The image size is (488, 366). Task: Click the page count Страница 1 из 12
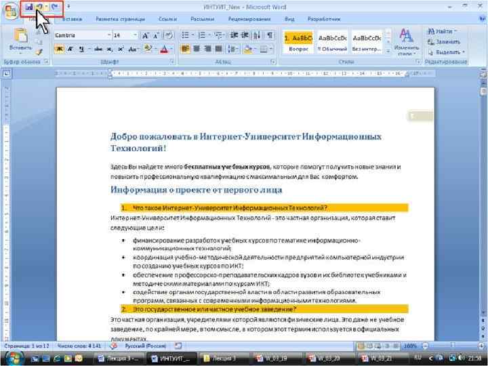[x=26, y=346]
